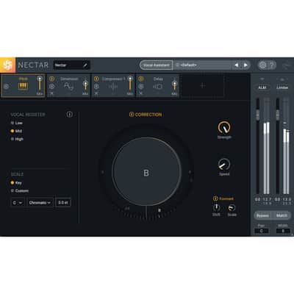Image resolution: width=294 pixels, height=294 pixels.
Task: Solo the Dimension module
Action: click(51, 86)
